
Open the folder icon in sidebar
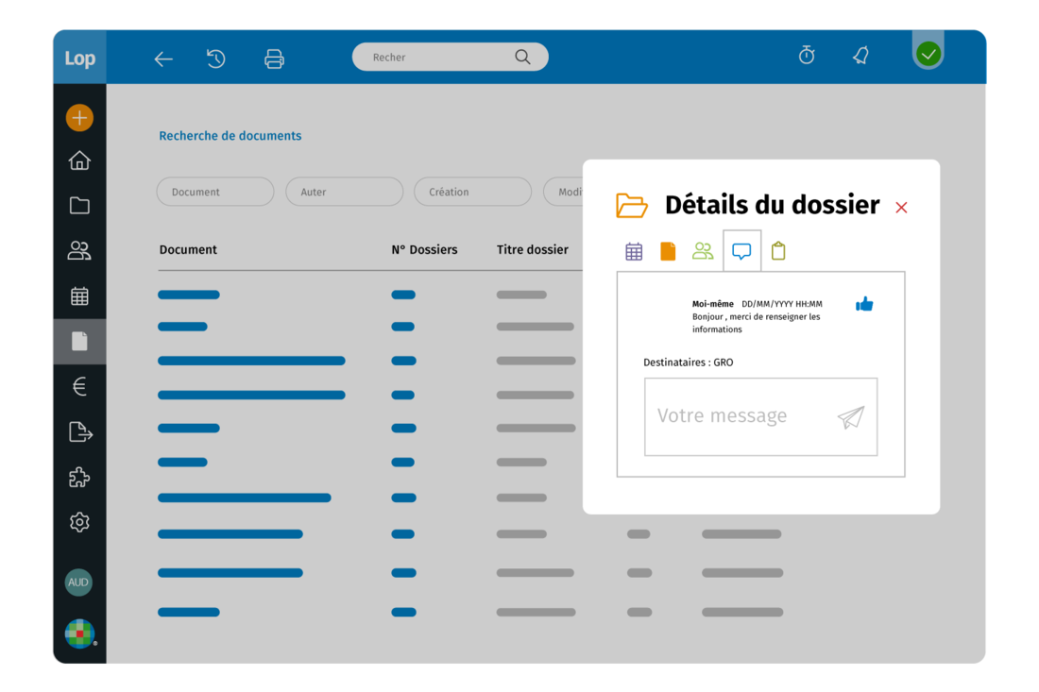point(79,206)
